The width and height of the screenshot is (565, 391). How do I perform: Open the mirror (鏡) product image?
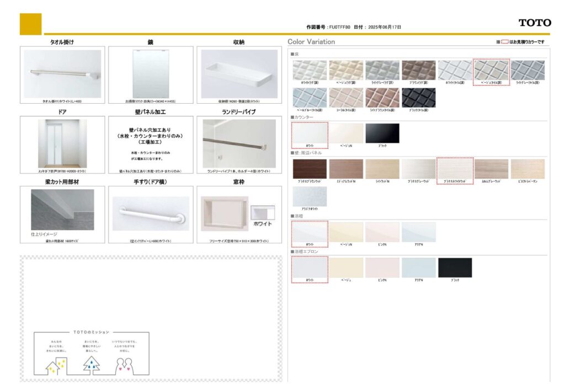(151, 74)
